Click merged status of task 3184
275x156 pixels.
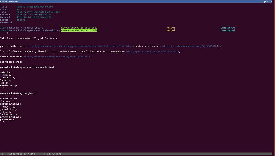pyautogui.click(x=170, y=28)
